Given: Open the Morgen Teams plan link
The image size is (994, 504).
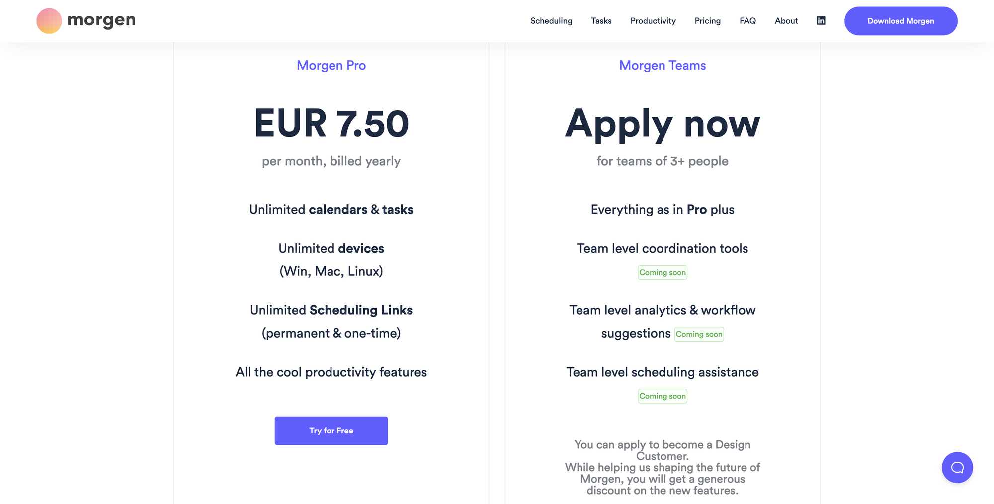Looking at the screenshot, I should tap(663, 65).
